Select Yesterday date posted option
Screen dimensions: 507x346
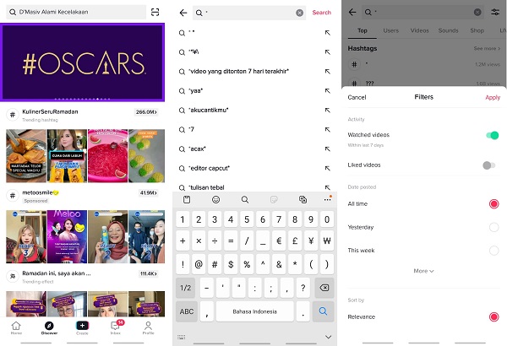[493, 227]
